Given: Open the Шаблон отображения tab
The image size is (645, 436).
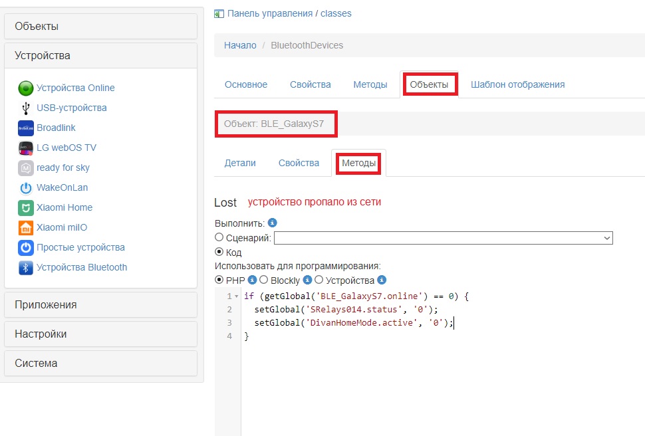Looking at the screenshot, I should [x=517, y=84].
